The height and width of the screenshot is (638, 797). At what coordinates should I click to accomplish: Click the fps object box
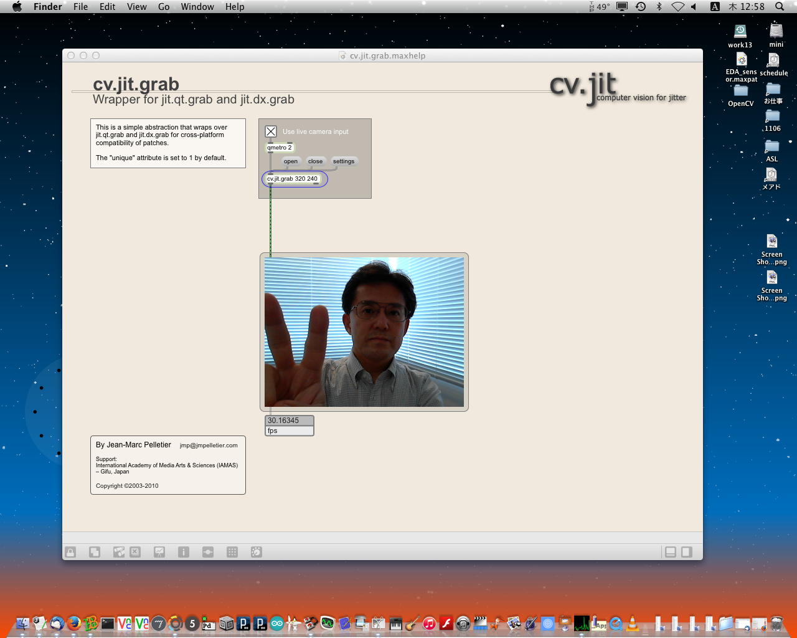(290, 431)
